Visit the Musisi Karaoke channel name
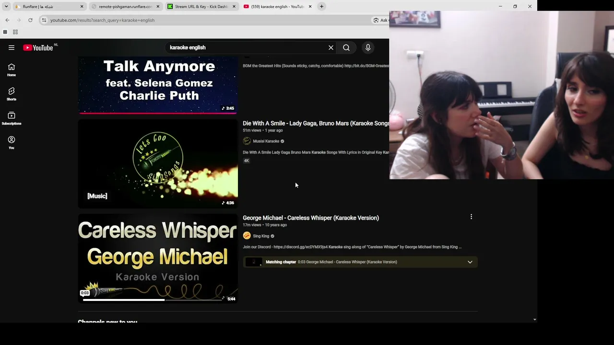Screen dimensions: 614x345 266,141
